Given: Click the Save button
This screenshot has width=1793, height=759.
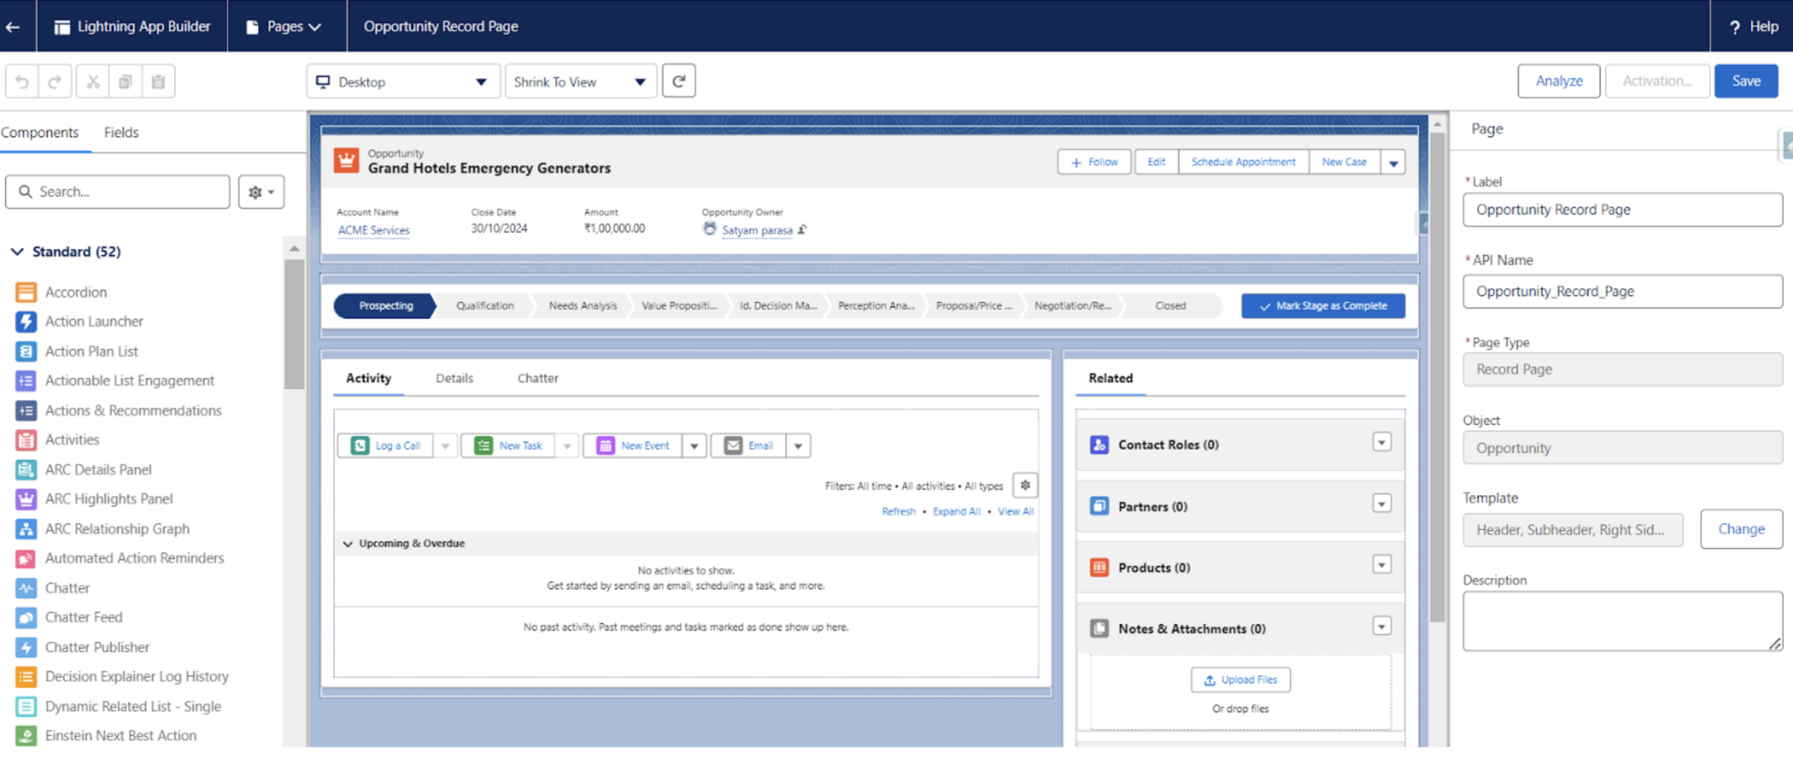Looking at the screenshot, I should [x=1746, y=81].
